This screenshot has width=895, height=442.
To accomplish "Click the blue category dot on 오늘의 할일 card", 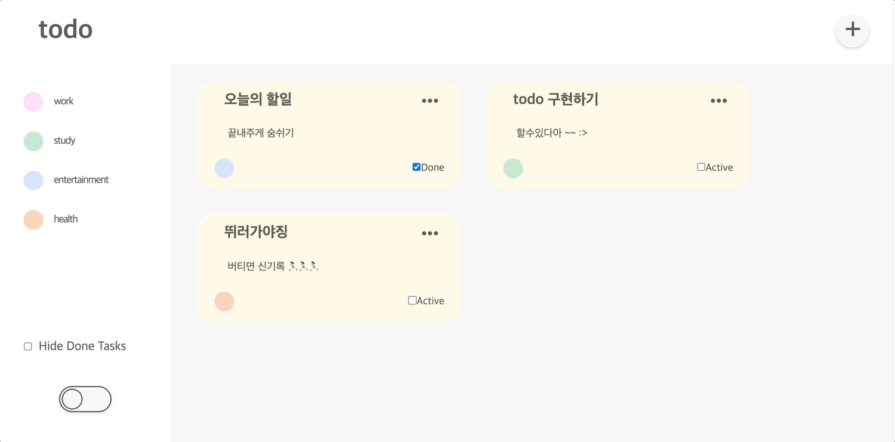I will (x=224, y=168).
